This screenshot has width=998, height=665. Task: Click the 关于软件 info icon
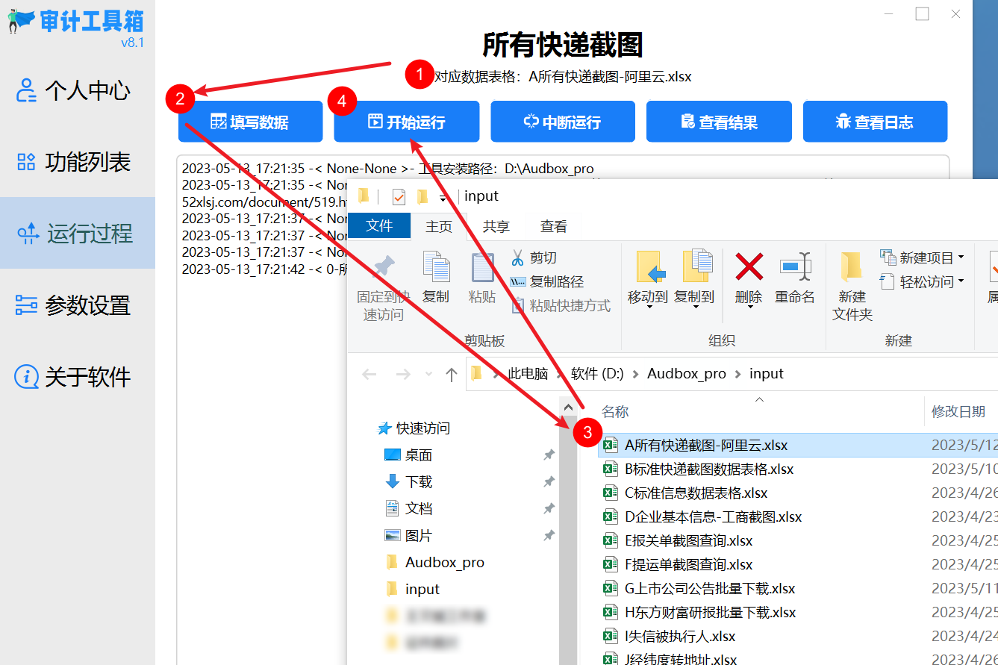point(26,377)
